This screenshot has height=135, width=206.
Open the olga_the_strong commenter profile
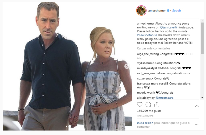point(148,54)
